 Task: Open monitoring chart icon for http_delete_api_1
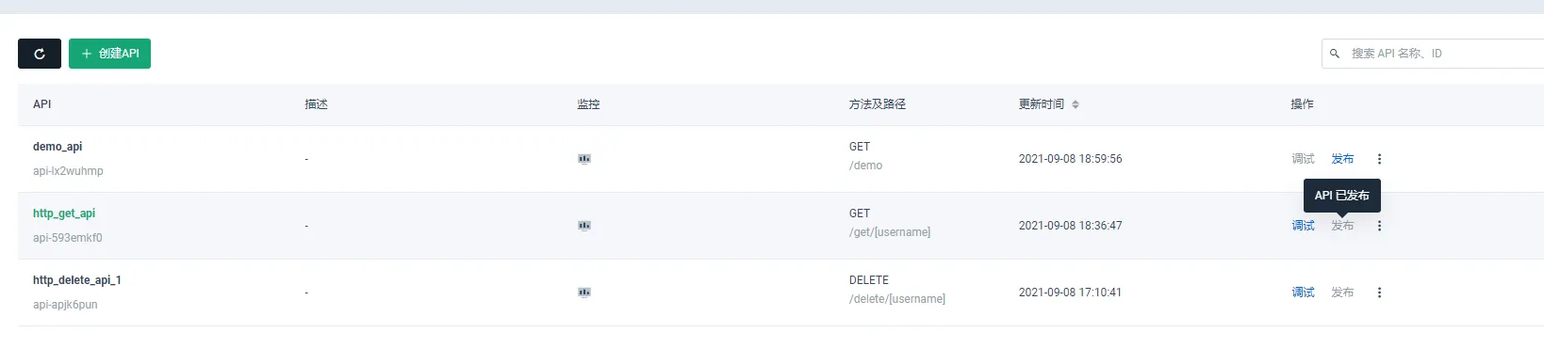pyautogui.click(x=584, y=293)
